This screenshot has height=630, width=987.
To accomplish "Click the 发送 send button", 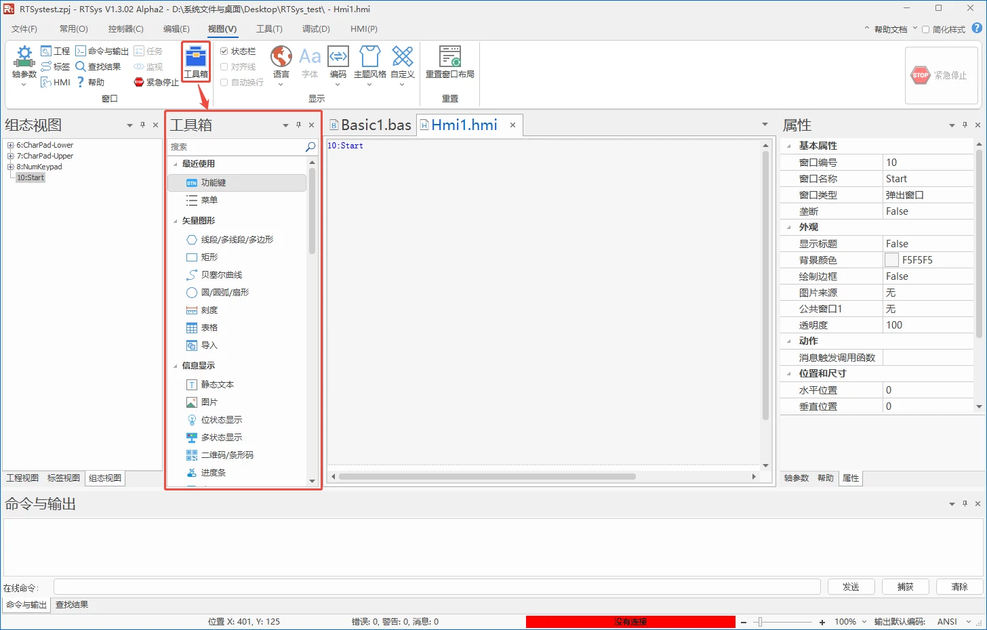I will [851, 587].
